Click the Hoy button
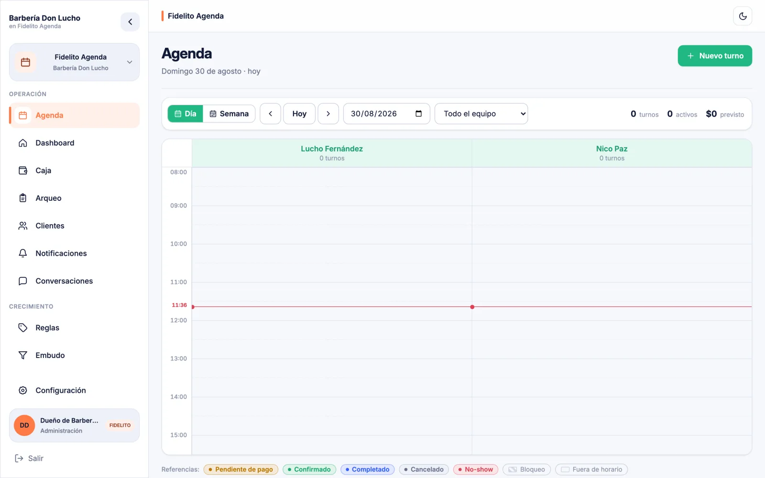The image size is (765, 478). click(x=299, y=114)
